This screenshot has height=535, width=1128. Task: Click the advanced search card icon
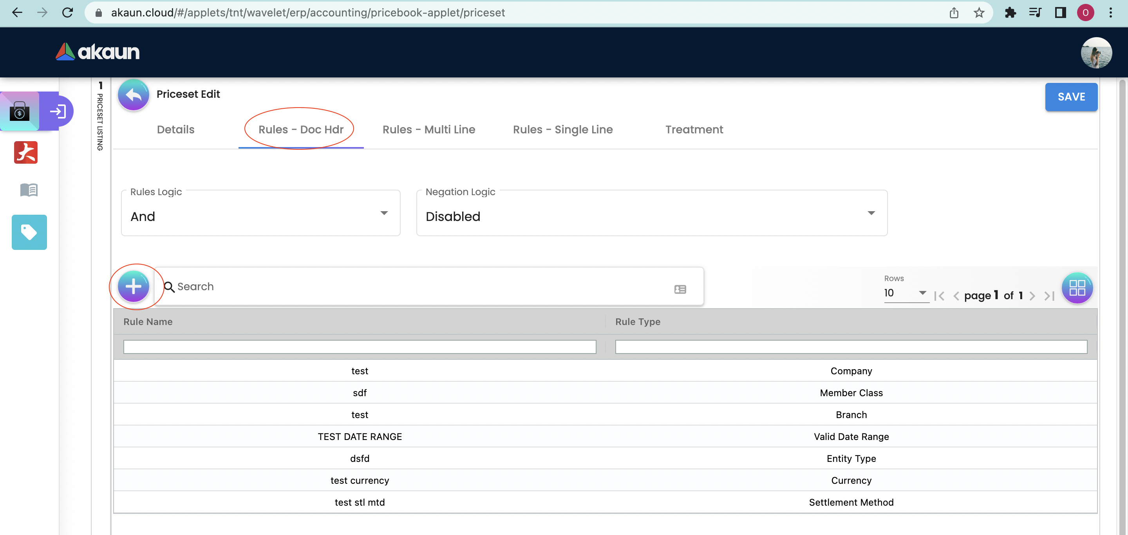tap(680, 289)
